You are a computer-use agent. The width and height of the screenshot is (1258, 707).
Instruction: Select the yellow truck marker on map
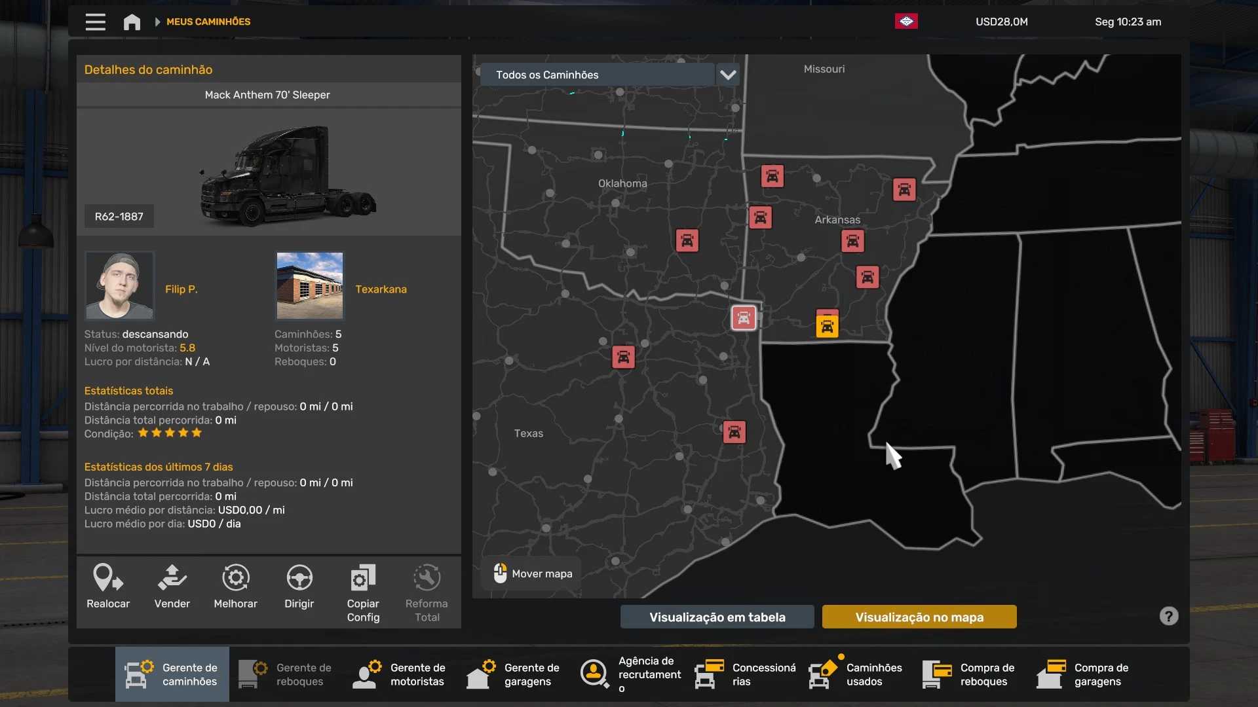[x=827, y=327]
